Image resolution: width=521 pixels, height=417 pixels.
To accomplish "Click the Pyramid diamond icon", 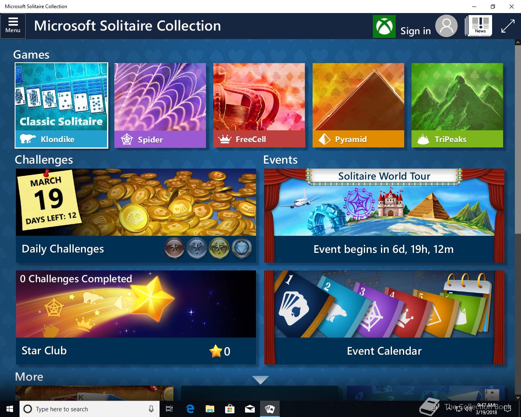I will pyautogui.click(x=324, y=139).
